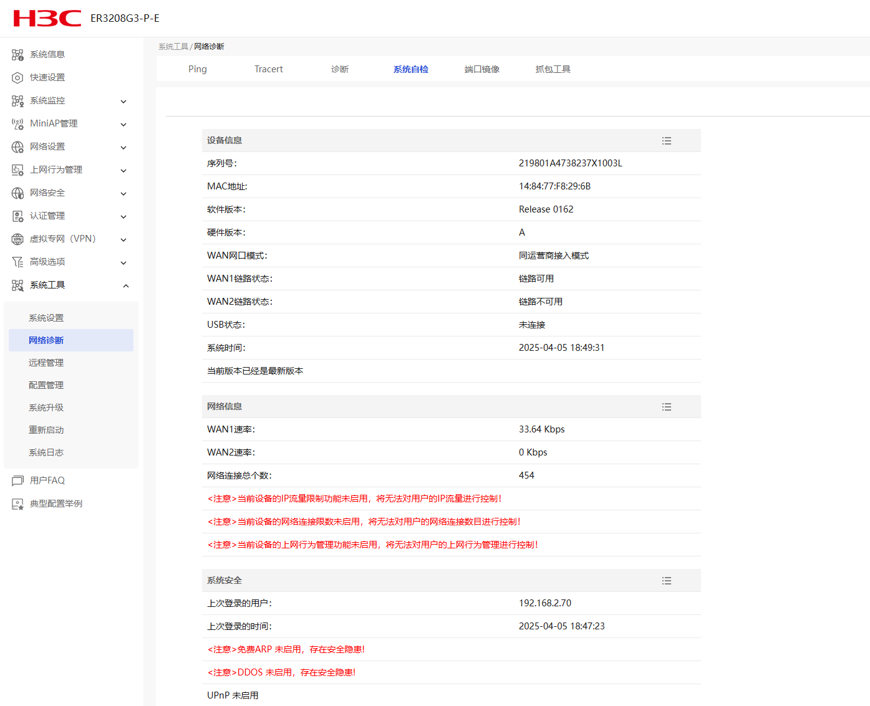Click the 系统工具 sidebar icon
870x706 pixels.
click(17, 285)
